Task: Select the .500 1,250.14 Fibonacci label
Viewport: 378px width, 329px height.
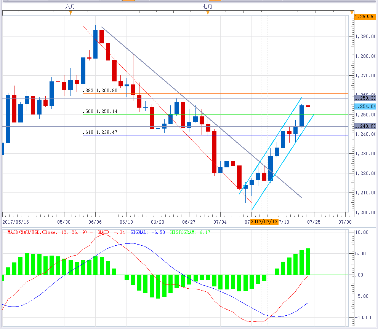Action: point(100,111)
